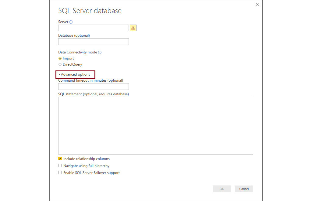Click the Data Connectivity mode info icon
Image resolution: width=312 pixels, height=201 pixels.
pyautogui.click(x=100, y=52)
